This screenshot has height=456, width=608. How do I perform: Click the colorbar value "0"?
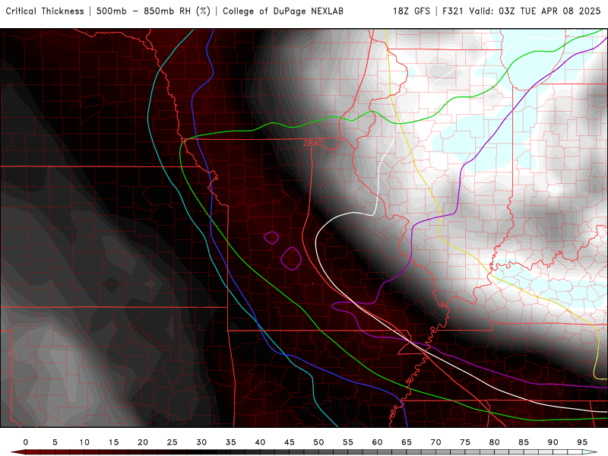(26, 442)
